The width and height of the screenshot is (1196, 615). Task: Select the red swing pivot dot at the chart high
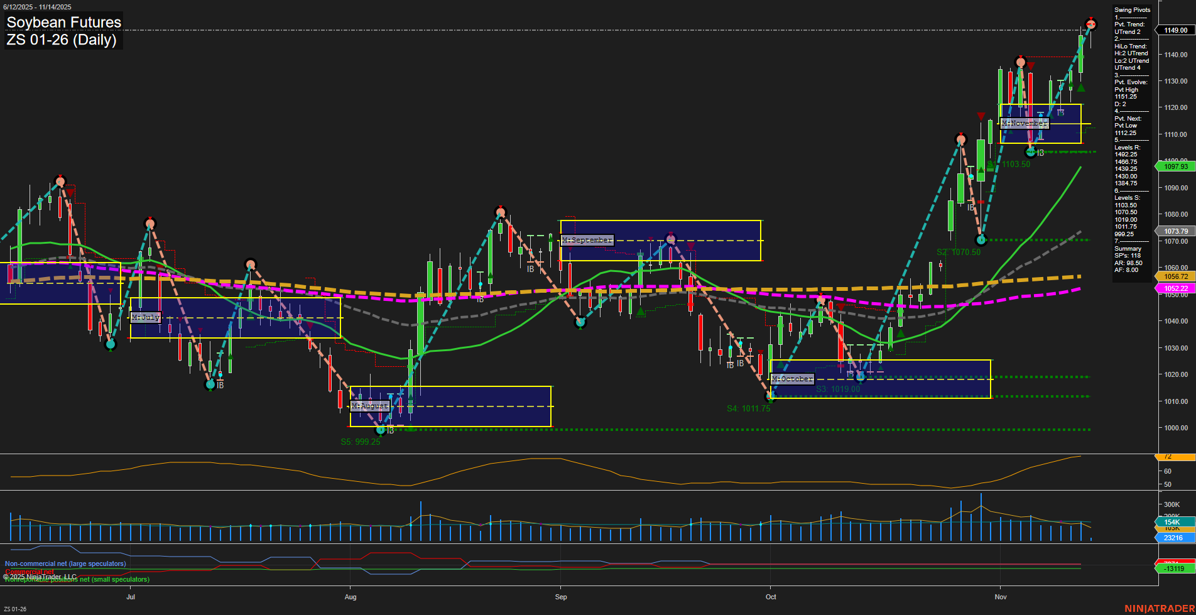coord(1091,23)
